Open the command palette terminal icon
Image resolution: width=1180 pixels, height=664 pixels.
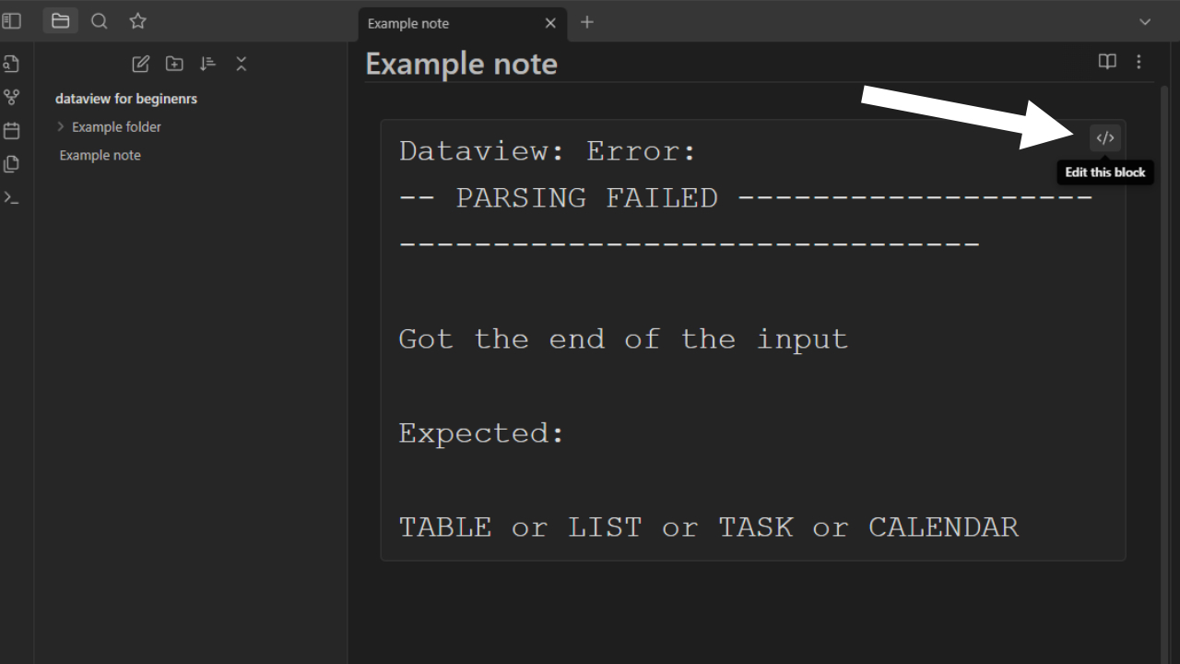coord(12,196)
